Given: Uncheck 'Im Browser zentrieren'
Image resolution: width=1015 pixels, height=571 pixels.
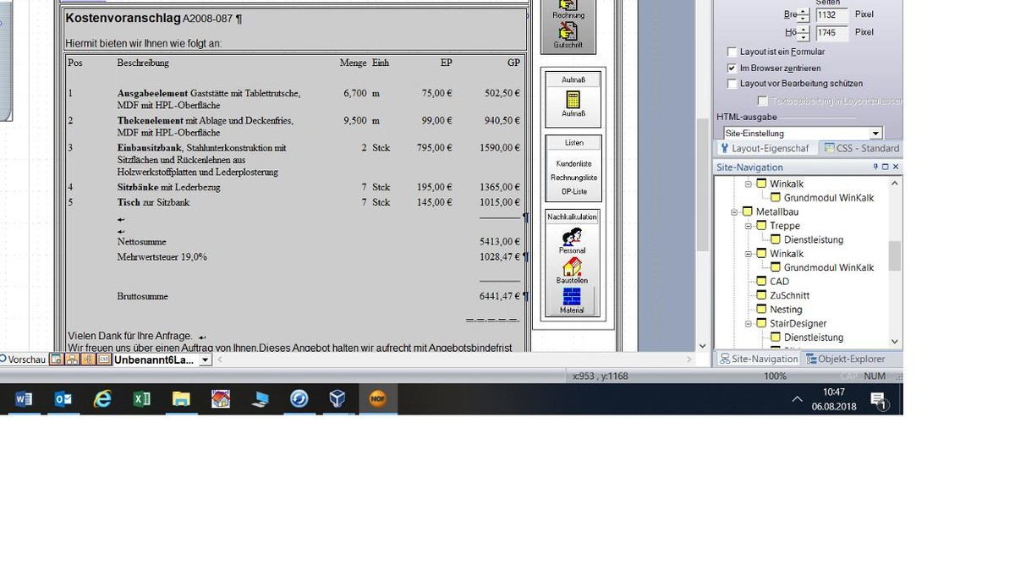Looking at the screenshot, I should pos(732,68).
